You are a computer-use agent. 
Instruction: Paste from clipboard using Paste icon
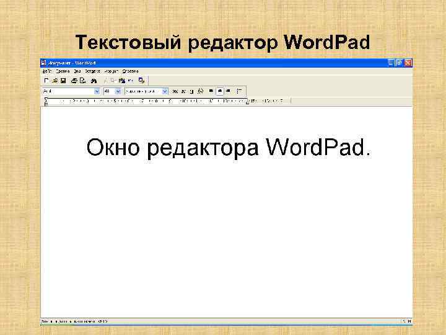122,81
